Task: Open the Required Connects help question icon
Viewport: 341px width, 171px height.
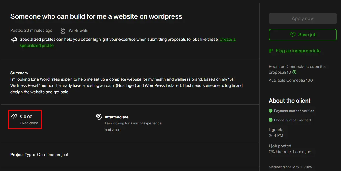Action: point(294,72)
